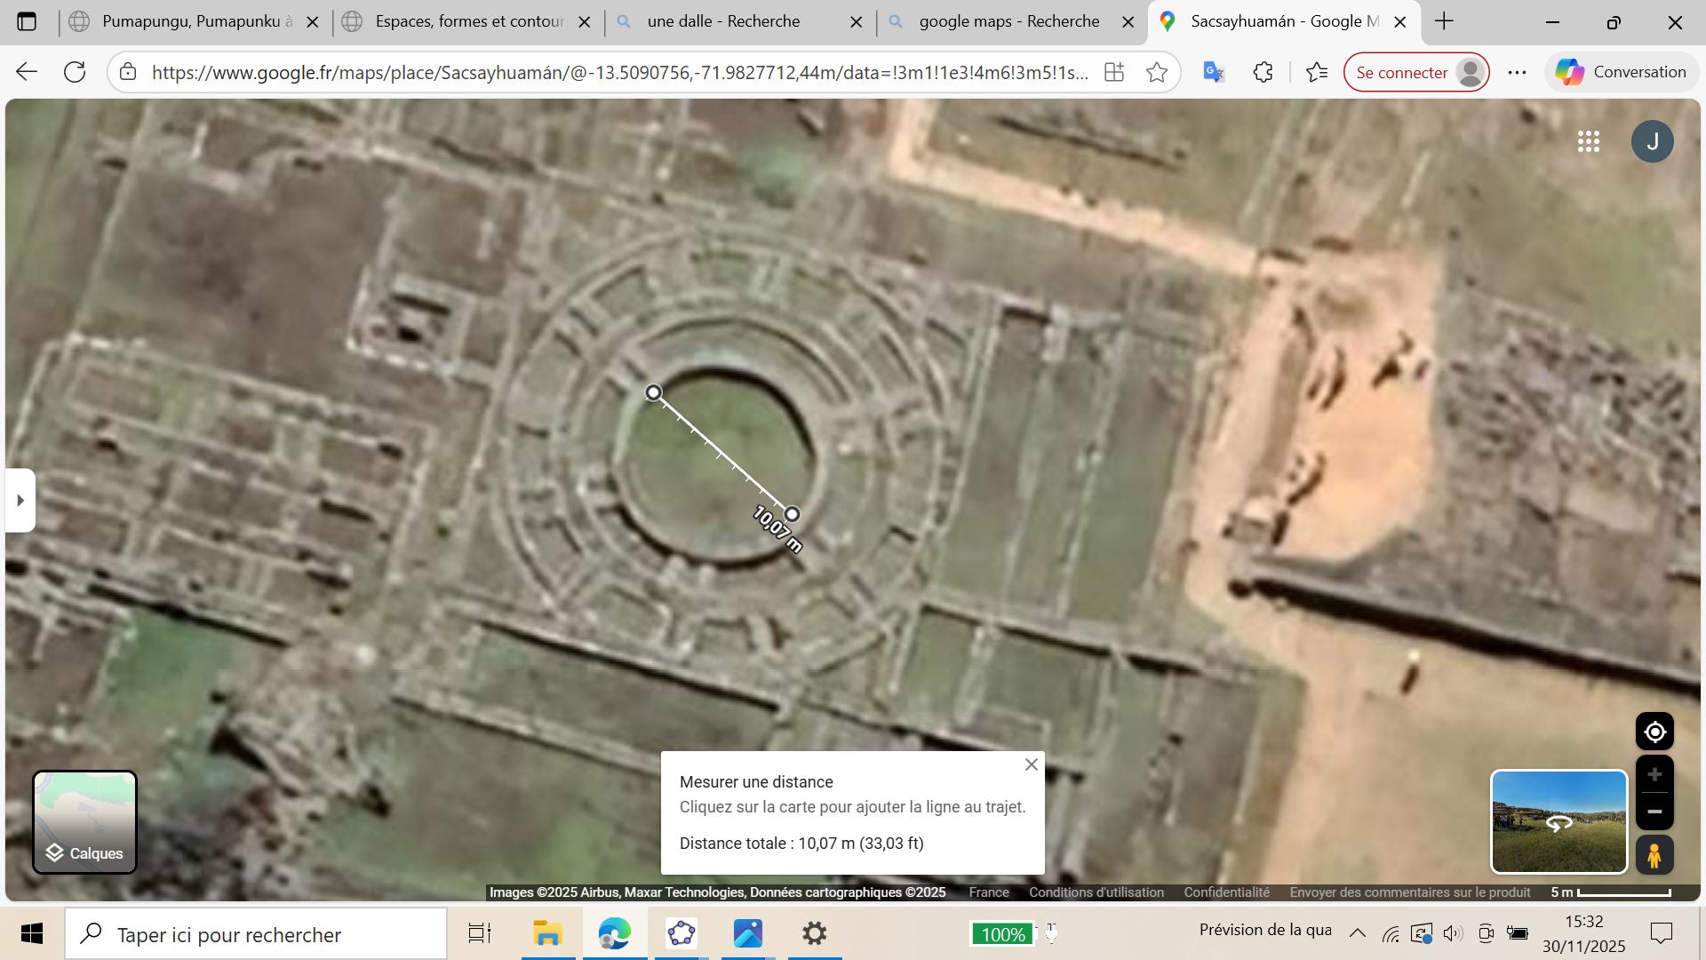
Task: Switch to 'une dalle - Recherche' tab
Action: 723,21
